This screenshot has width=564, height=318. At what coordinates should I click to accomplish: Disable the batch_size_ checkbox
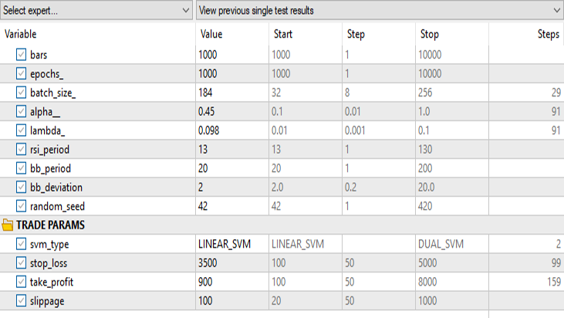click(x=22, y=93)
